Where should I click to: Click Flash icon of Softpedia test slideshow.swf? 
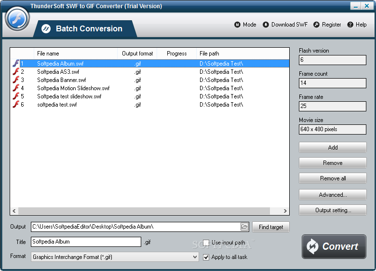[16, 96]
